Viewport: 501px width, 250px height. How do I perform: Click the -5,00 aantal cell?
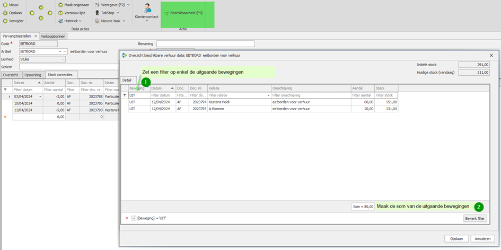point(54,110)
